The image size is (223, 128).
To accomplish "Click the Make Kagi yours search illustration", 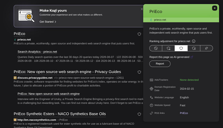I will [x=26, y=16].
